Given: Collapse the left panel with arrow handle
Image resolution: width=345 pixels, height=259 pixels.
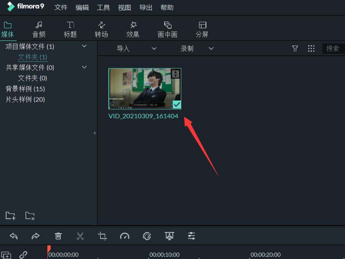Looking at the screenshot, I should click(95, 133).
